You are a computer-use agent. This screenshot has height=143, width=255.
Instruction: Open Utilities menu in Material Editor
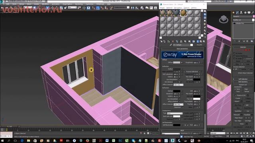(x=194, y=8)
